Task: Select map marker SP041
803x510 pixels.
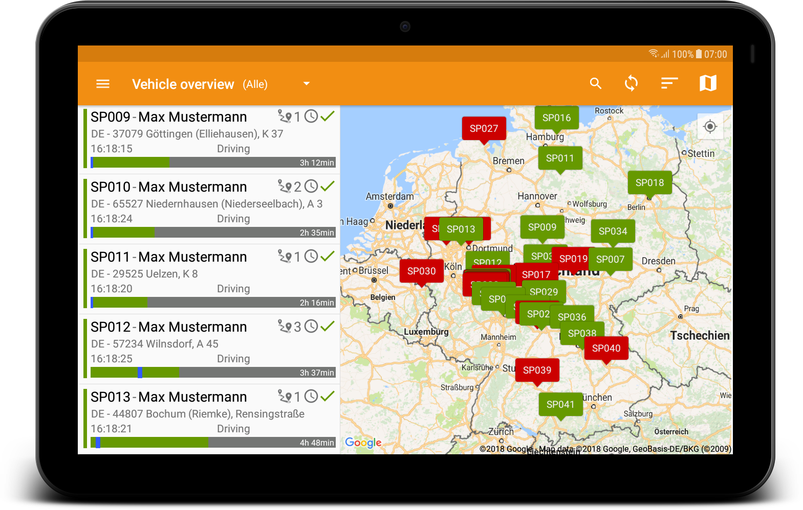Action: pos(560,405)
